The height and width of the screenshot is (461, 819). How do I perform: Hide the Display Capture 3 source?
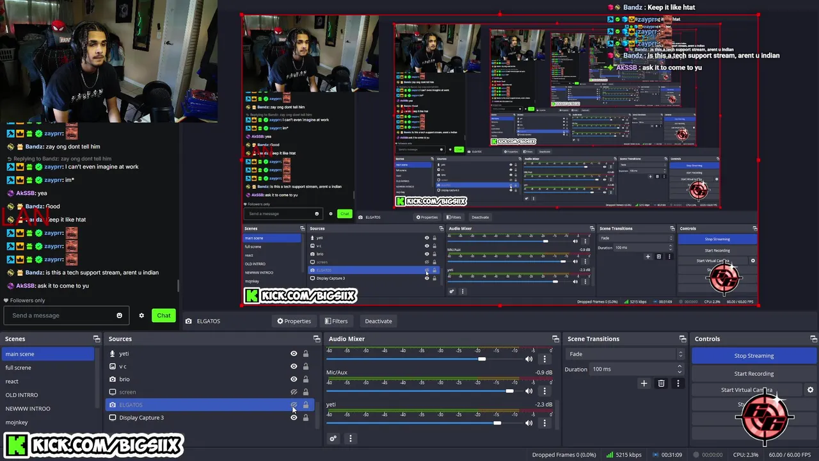(x=294, y=417)
